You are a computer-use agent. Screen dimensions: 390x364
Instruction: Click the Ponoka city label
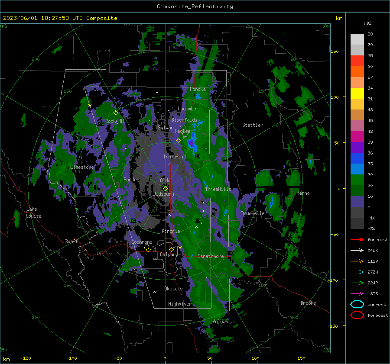198,89
